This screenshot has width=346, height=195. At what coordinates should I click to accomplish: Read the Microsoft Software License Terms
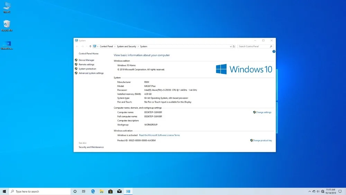click(159, 135)
